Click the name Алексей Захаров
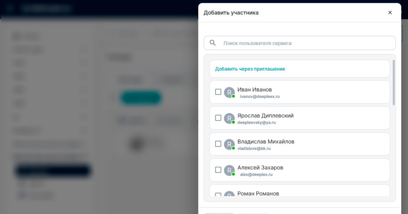This screenshot has height=214, width=408. click(x=260, y=167)
